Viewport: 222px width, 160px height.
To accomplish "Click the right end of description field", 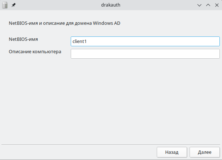I will coord(215,54).
